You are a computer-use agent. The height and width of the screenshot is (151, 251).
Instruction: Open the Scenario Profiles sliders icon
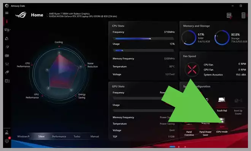tap(7, 64)
